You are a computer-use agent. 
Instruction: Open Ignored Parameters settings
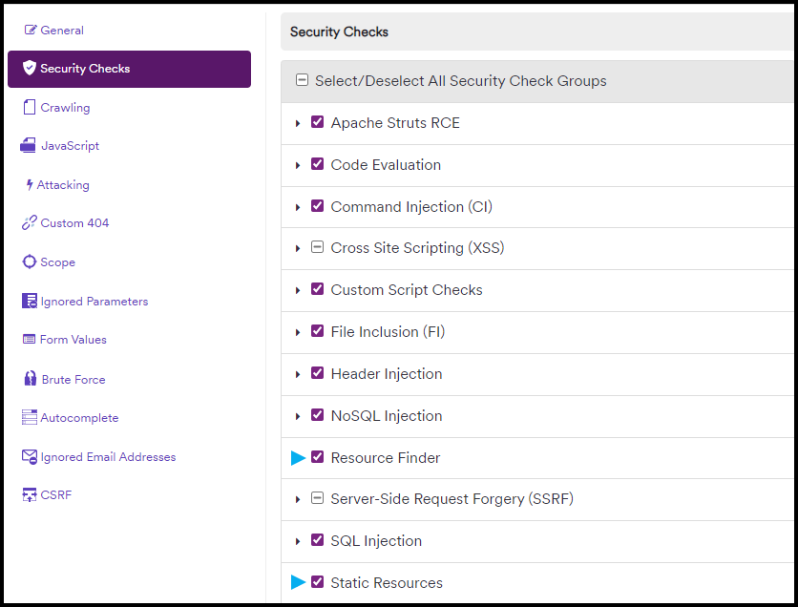(x=94, y=301)
